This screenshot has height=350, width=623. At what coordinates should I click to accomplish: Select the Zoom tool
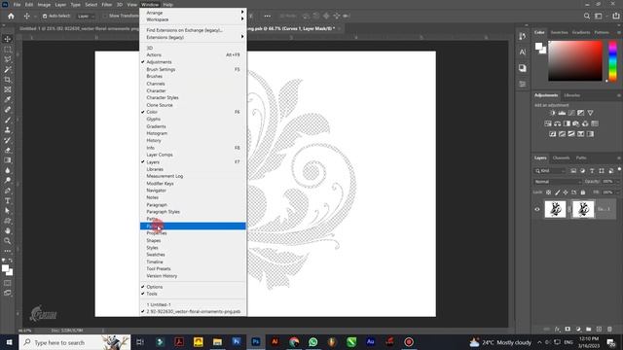tap(8, 241)
